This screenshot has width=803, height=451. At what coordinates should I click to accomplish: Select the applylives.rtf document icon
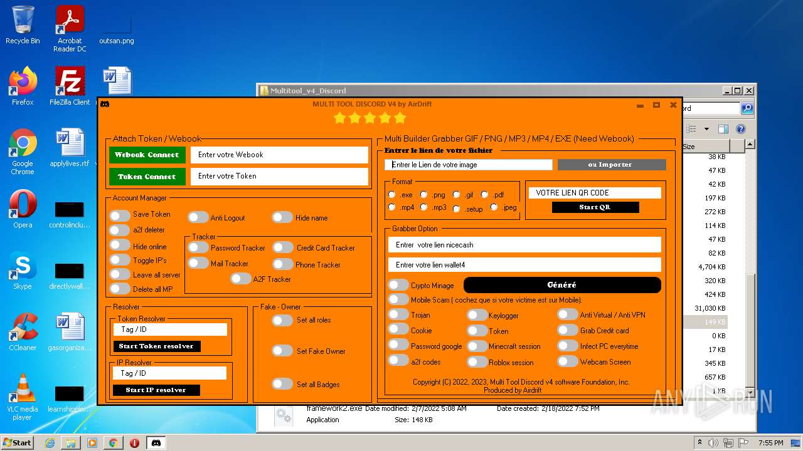click(70, 148)
